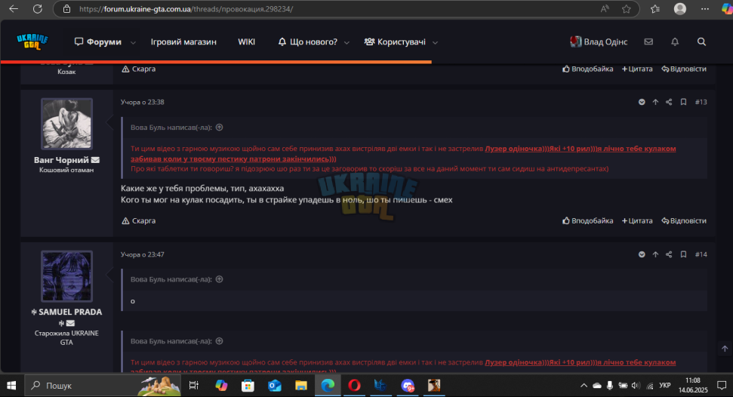Open Ігровий магазин page
This screenshot has height=397, width=733.
[x=183, y=42]
